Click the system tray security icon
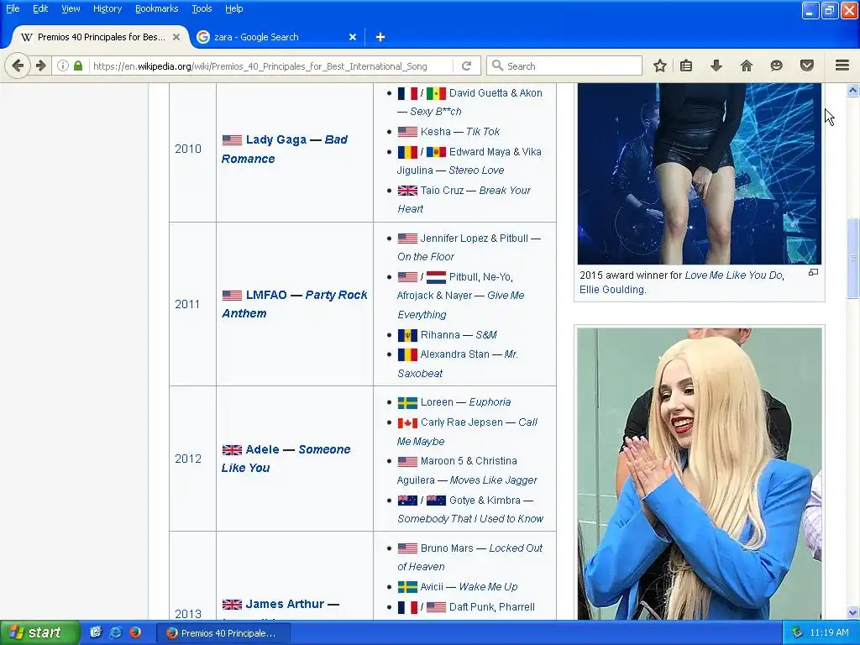The image size is (860, 645). [798, 632]
